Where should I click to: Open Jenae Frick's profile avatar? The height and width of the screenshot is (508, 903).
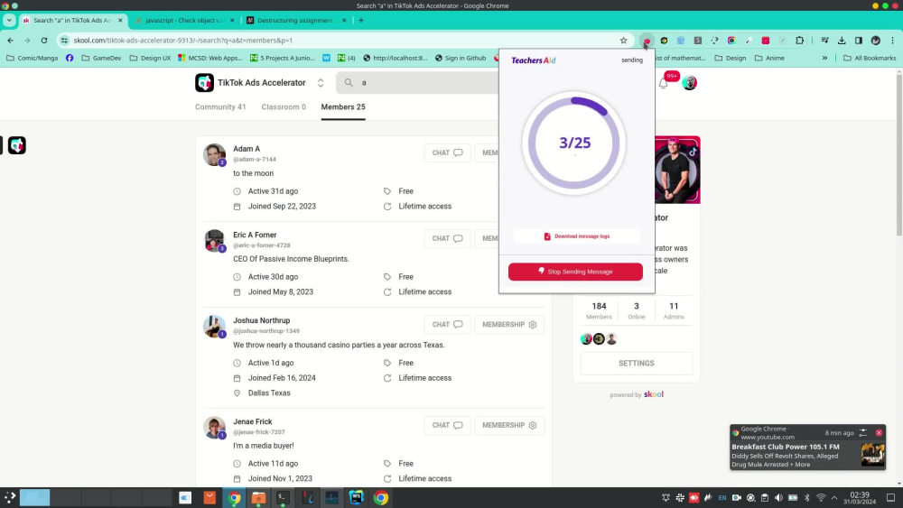click(214, 428)
